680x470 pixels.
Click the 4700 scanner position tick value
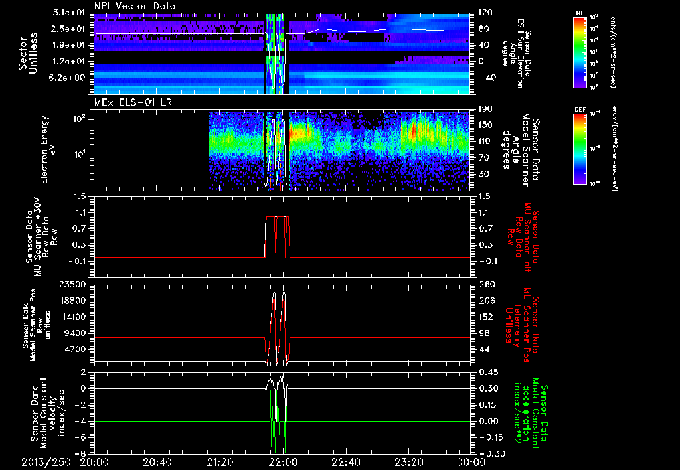(74, 349)
